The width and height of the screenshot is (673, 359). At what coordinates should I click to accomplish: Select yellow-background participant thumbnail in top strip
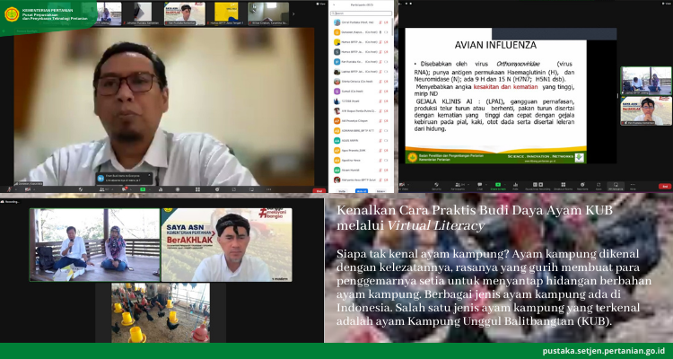tap(226, 13)
